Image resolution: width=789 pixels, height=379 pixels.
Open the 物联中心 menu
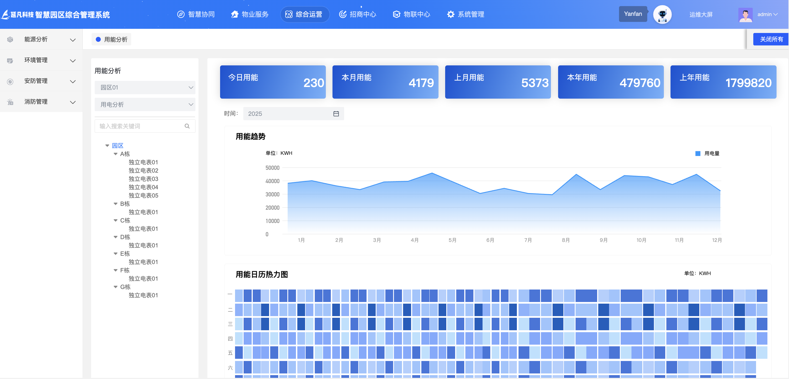click(x=411, y=14)
